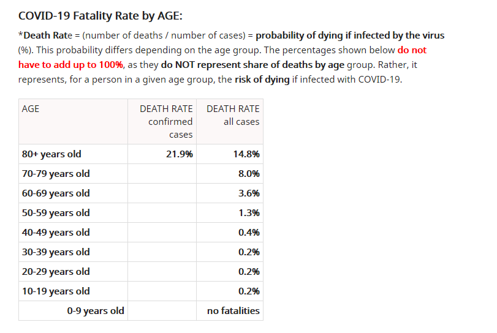
Task: Click the "DEATH RATE all cases" column header
Action: click(233, 115)
